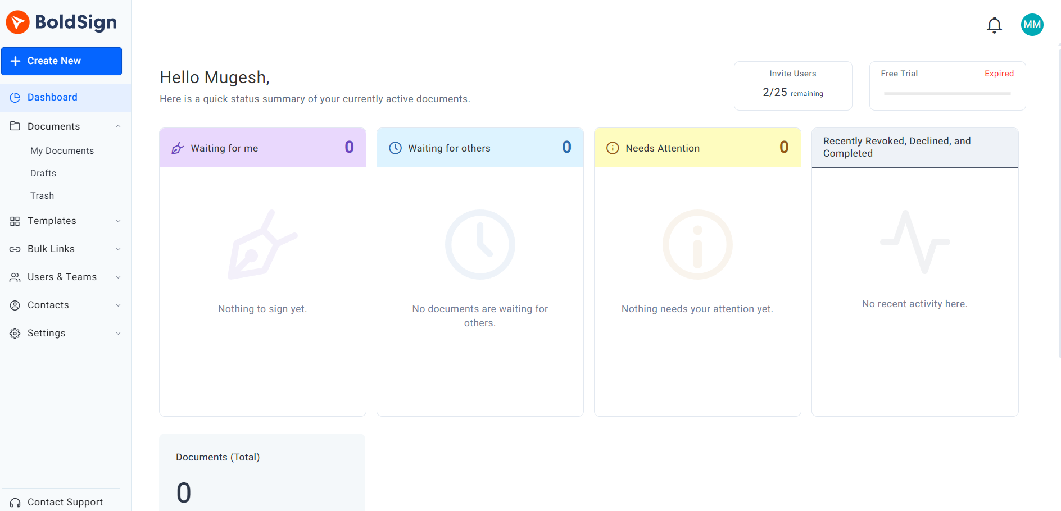Collapse the Documents section

click(x=118, y=126)
